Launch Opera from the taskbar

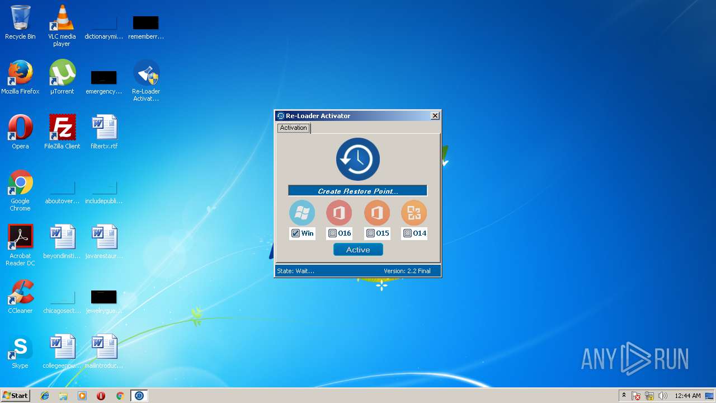tap(101, 396)
